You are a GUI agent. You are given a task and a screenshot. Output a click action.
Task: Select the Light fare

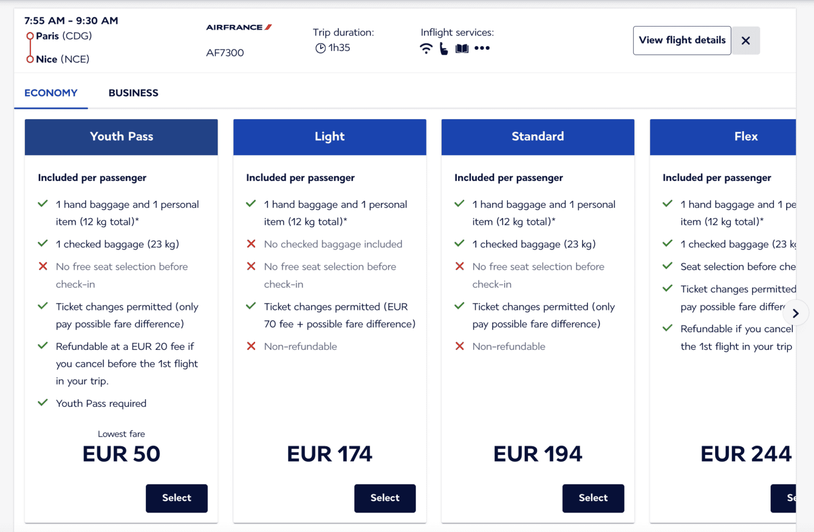click(385, 498)
